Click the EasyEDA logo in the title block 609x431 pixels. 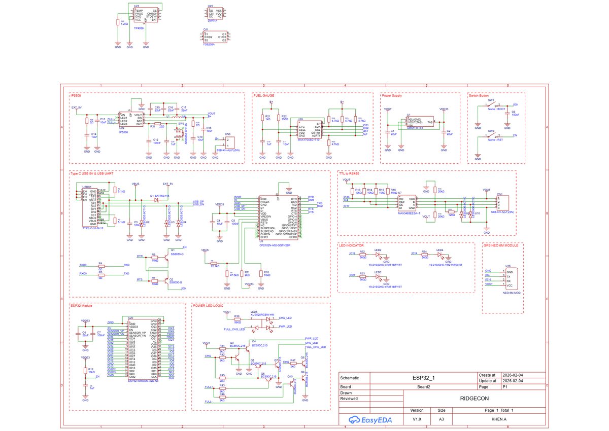click(371, 419)
